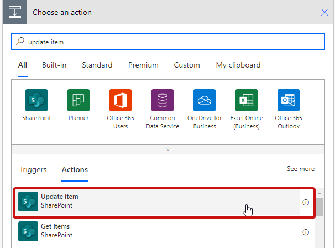Open the Office 365 Users connector

click(x=121, y=100)
